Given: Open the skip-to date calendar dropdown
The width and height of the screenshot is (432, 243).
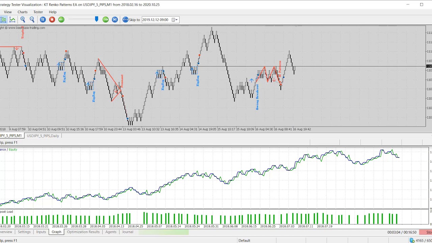Looking at the screenshot, I should 175,20.
